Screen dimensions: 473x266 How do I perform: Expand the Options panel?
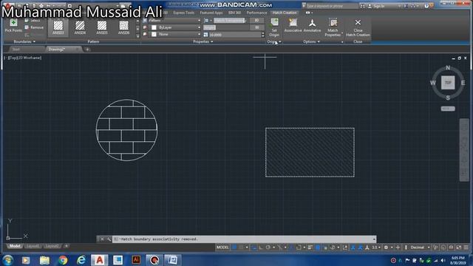click(312, 41)
